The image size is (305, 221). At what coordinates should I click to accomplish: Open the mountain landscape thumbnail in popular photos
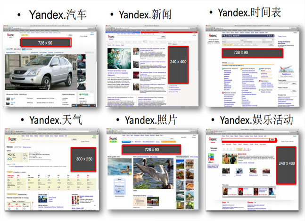pyautogui.click(x=180, y=164)
